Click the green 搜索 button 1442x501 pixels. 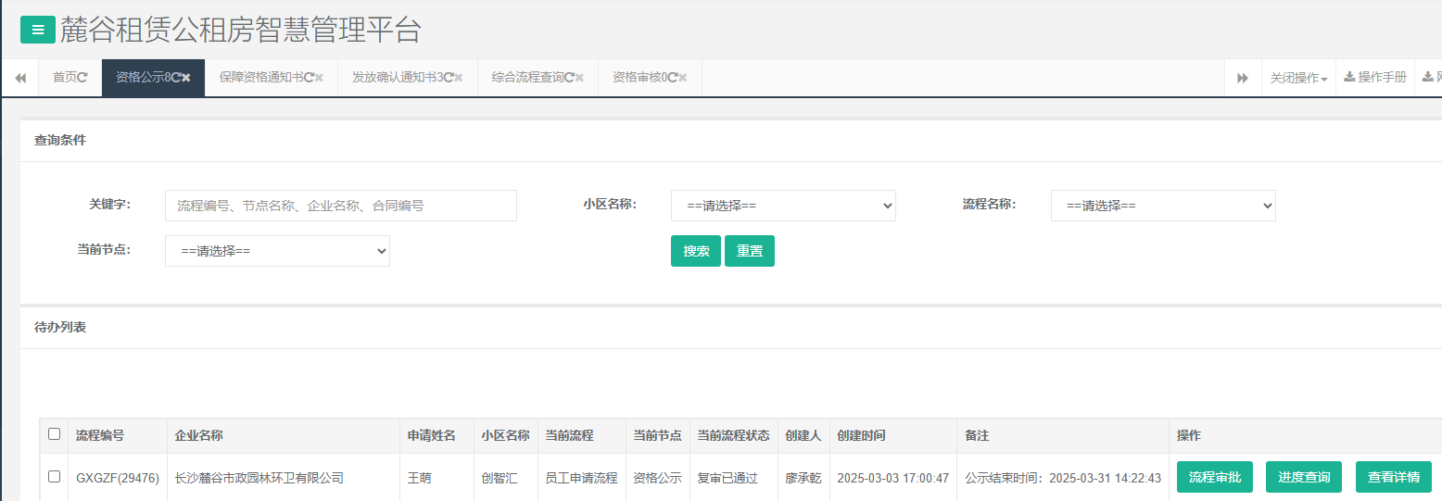tap(695, 251)
